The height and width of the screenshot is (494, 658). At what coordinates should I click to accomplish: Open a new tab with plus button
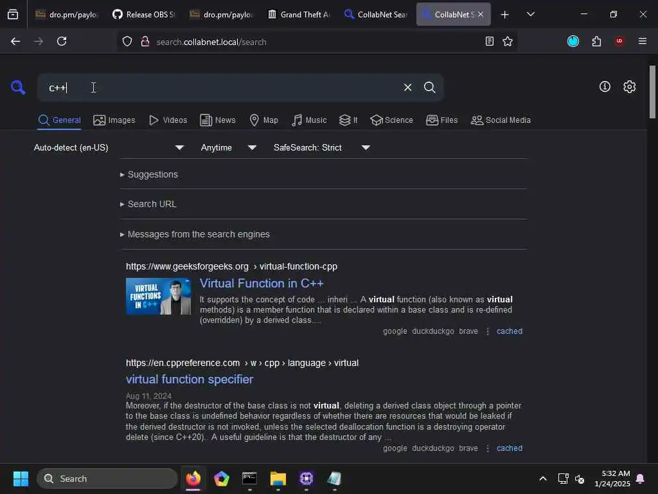tap(504, 14)
